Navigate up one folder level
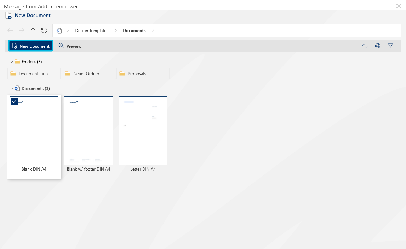Viewport: 406px width, 249px height. tap(33, 30)
